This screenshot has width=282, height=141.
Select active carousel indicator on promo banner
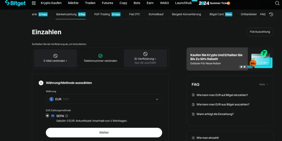pyautogui.click(x=249, y=67)
